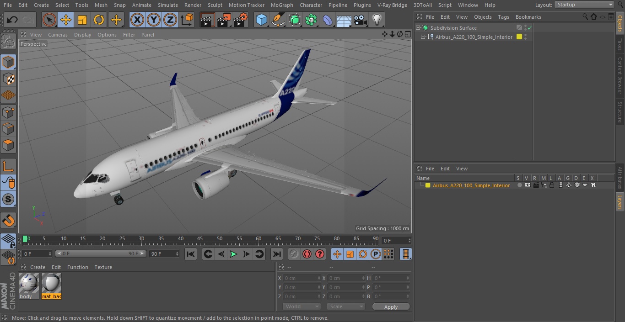
Task: Open the MoGraph array icon
Action: (x=311, y=20)
